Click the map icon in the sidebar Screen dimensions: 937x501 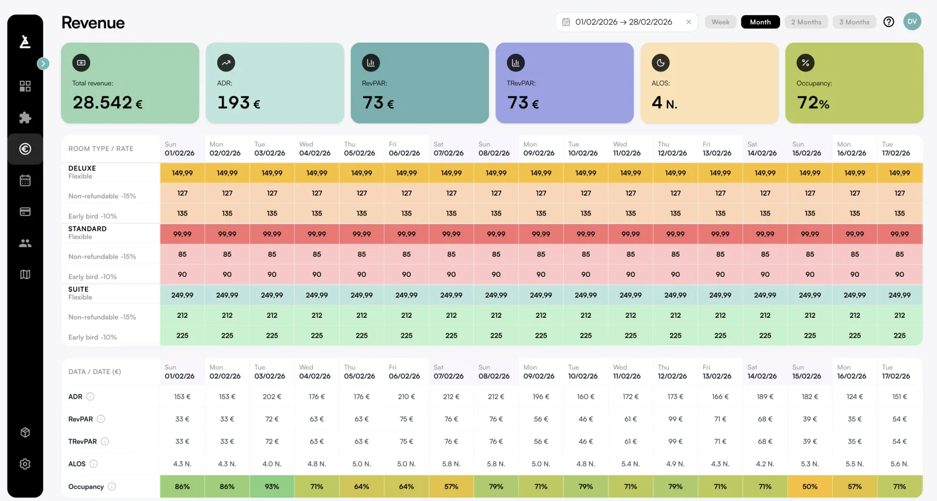(25, 274)
